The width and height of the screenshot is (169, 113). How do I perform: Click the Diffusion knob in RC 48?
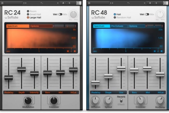click(x=95, y=101)
